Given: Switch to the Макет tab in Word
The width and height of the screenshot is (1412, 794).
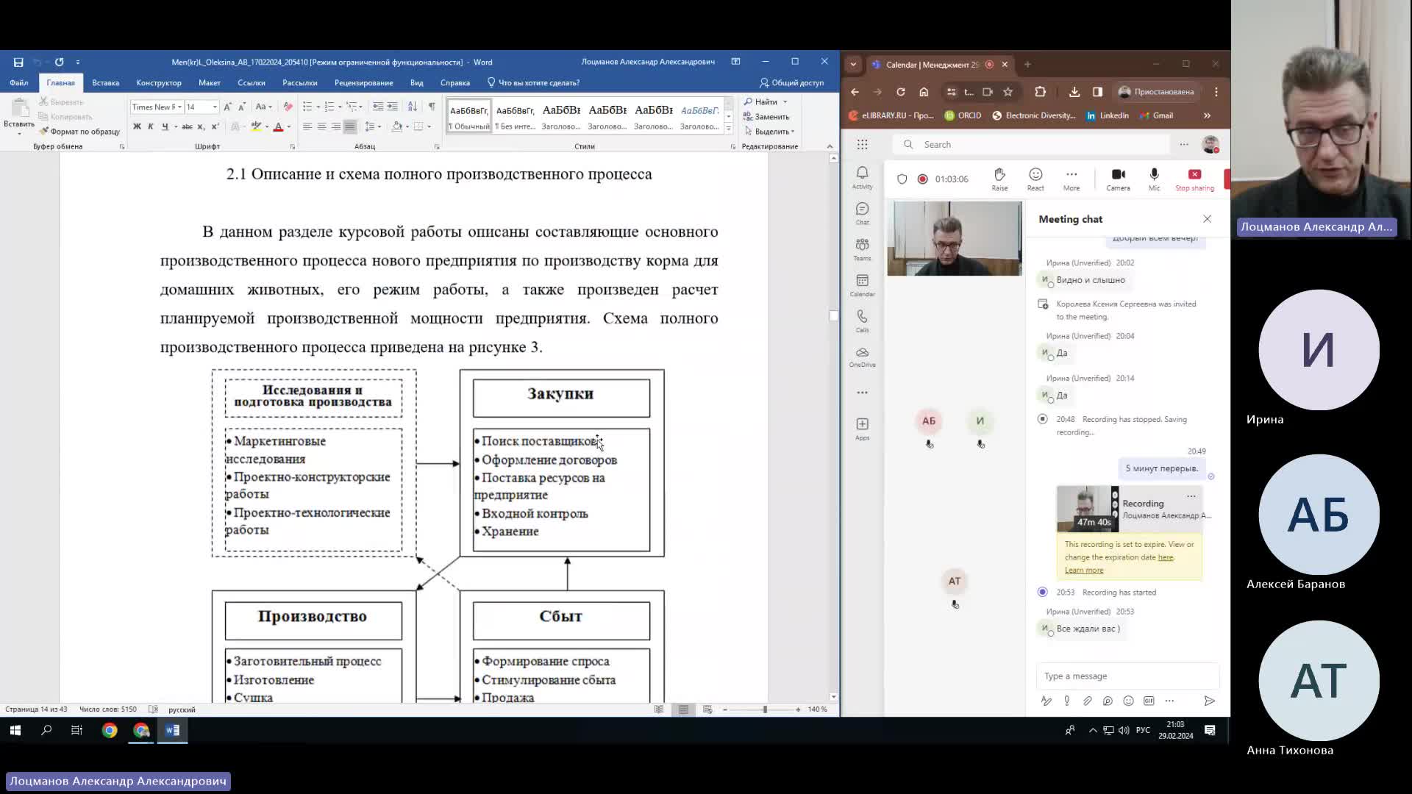Looking at the screenshot, I should (x=210, y=83).
